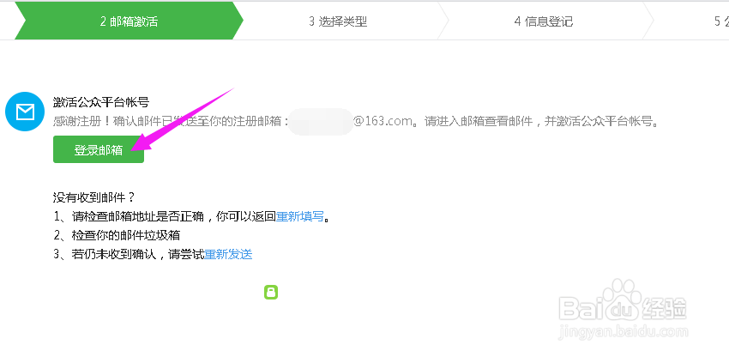Go to step 3 选择类型

pyautogui.click(x=338, y=21)
